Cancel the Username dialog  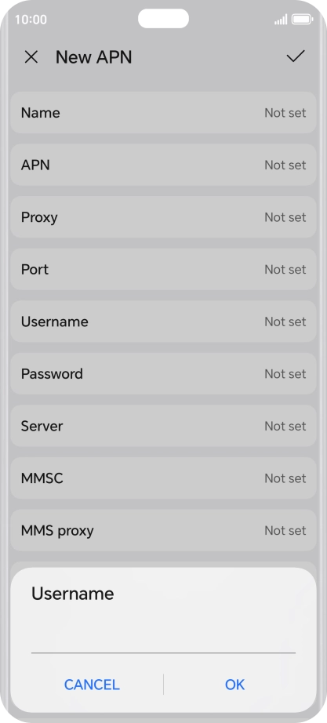click(x=92, y=685)
